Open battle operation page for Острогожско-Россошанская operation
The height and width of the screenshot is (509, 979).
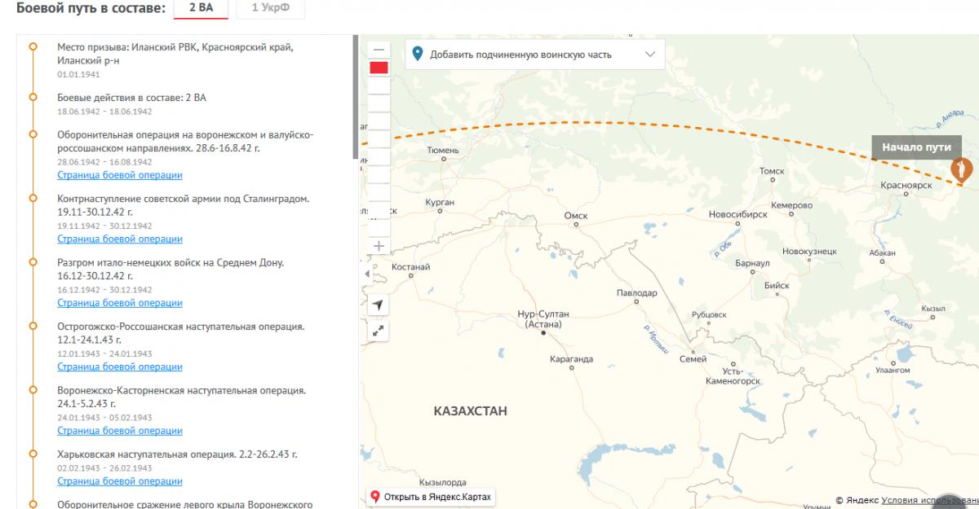click(x=120, y=366)
